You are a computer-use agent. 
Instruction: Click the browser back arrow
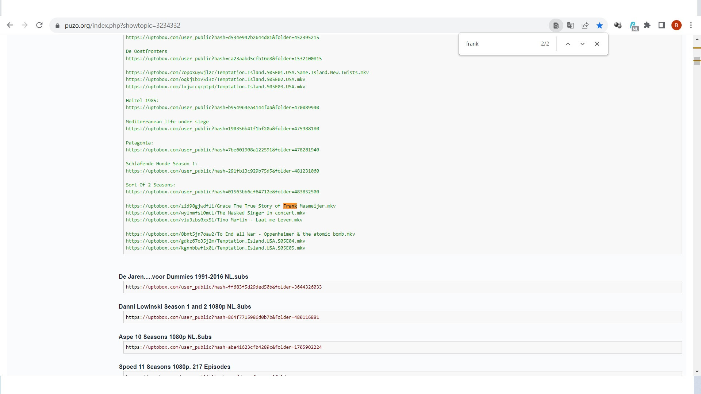click(x=10, y=25)
